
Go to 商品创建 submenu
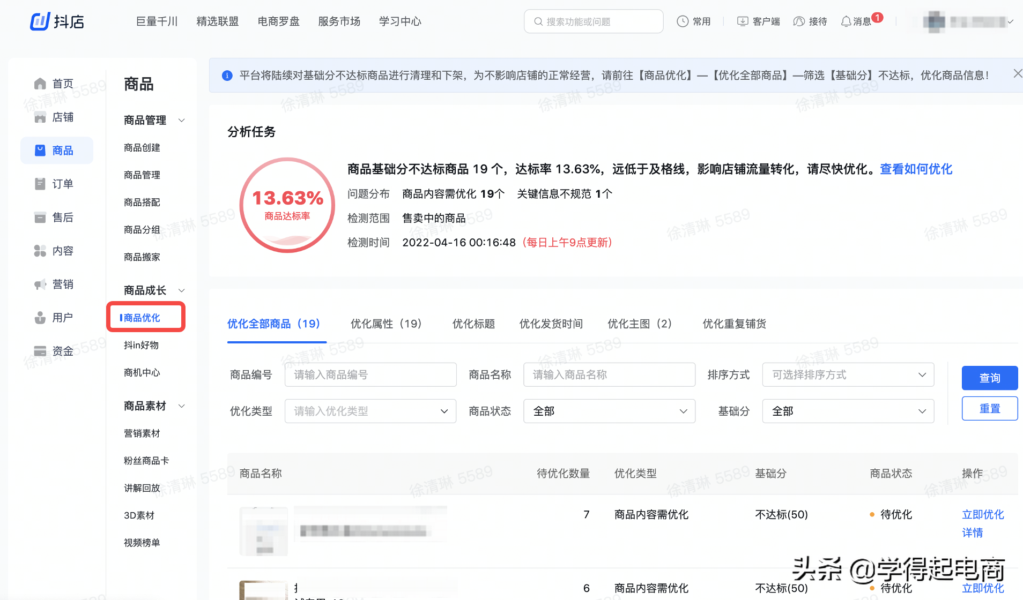[142, 148]
